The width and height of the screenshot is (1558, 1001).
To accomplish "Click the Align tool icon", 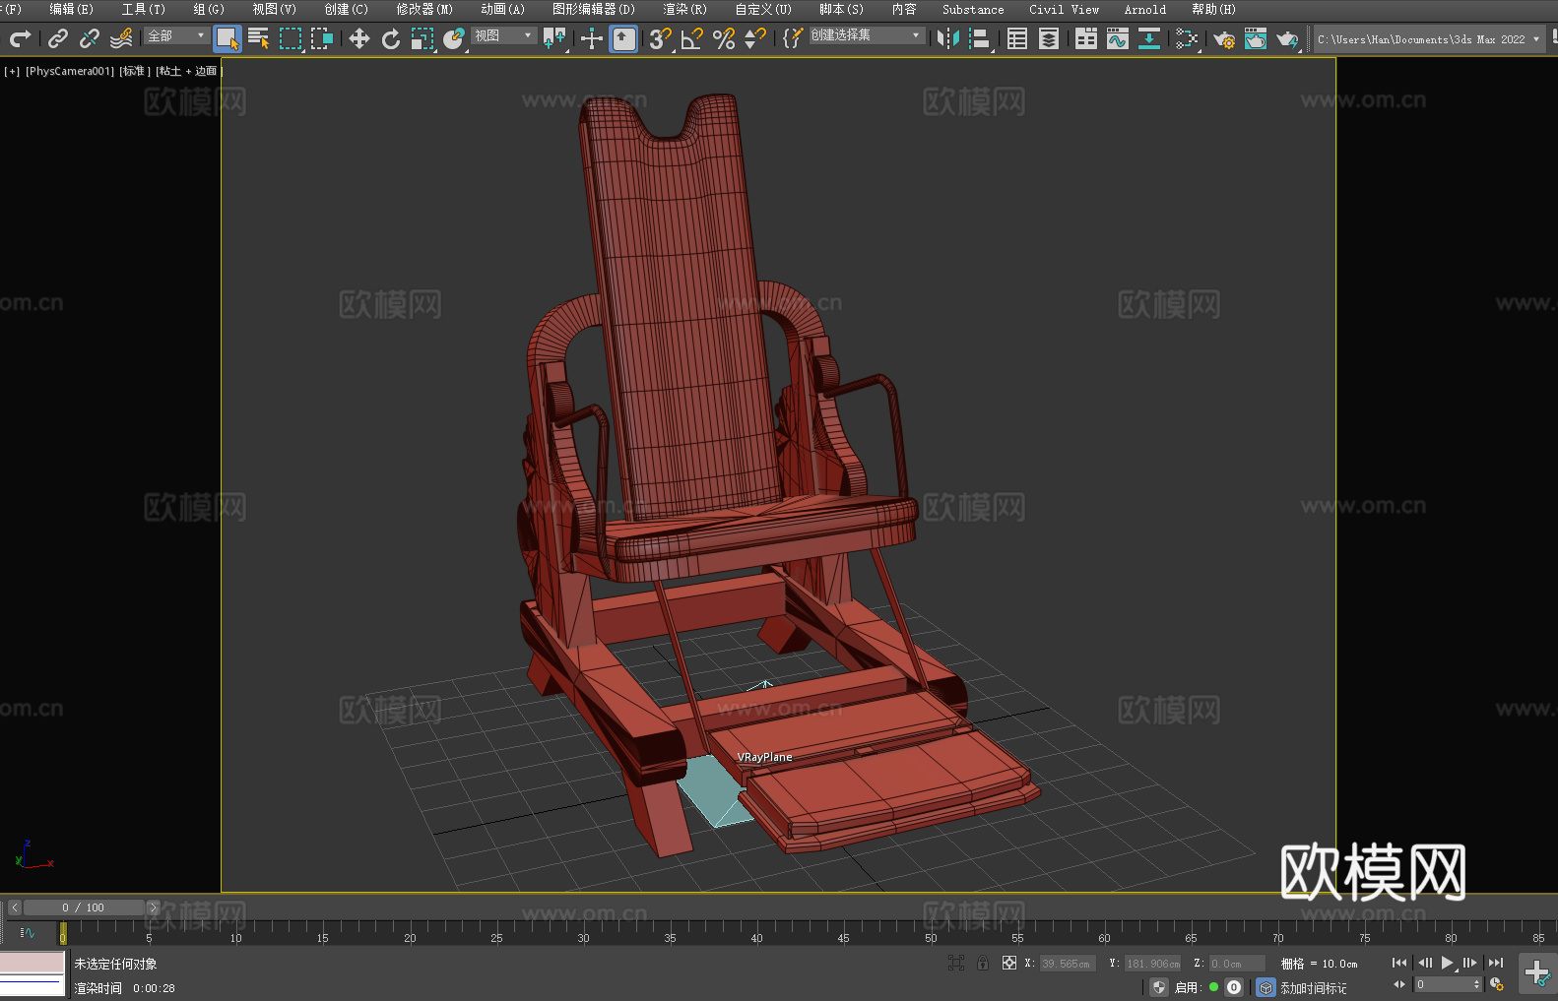I will [x=980, y=39].
